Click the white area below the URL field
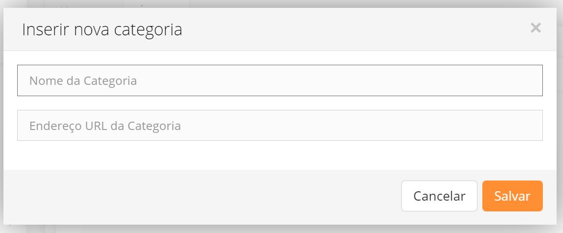 [x=280, y=155]
